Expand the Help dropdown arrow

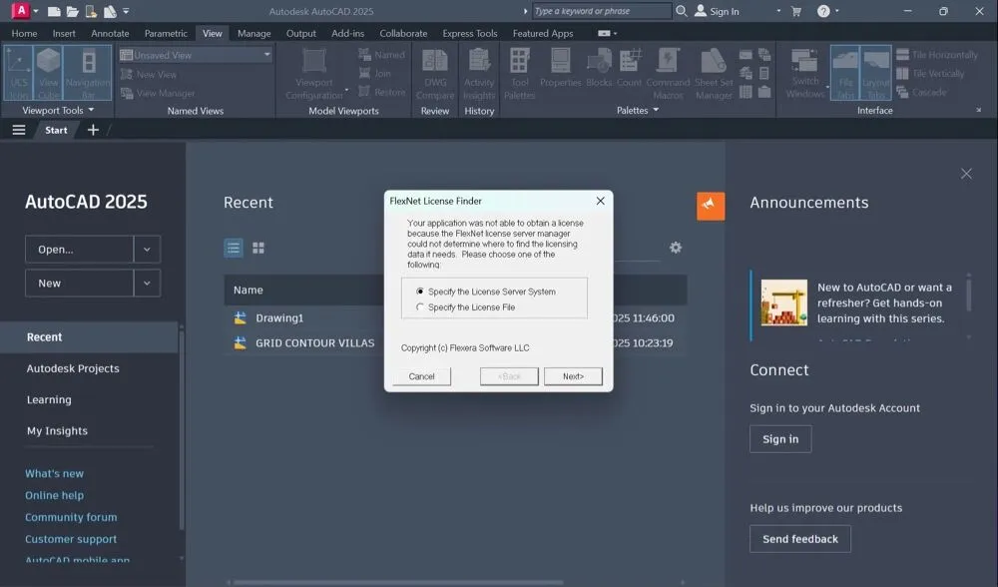pyautogui.click(x=837, y=11)
